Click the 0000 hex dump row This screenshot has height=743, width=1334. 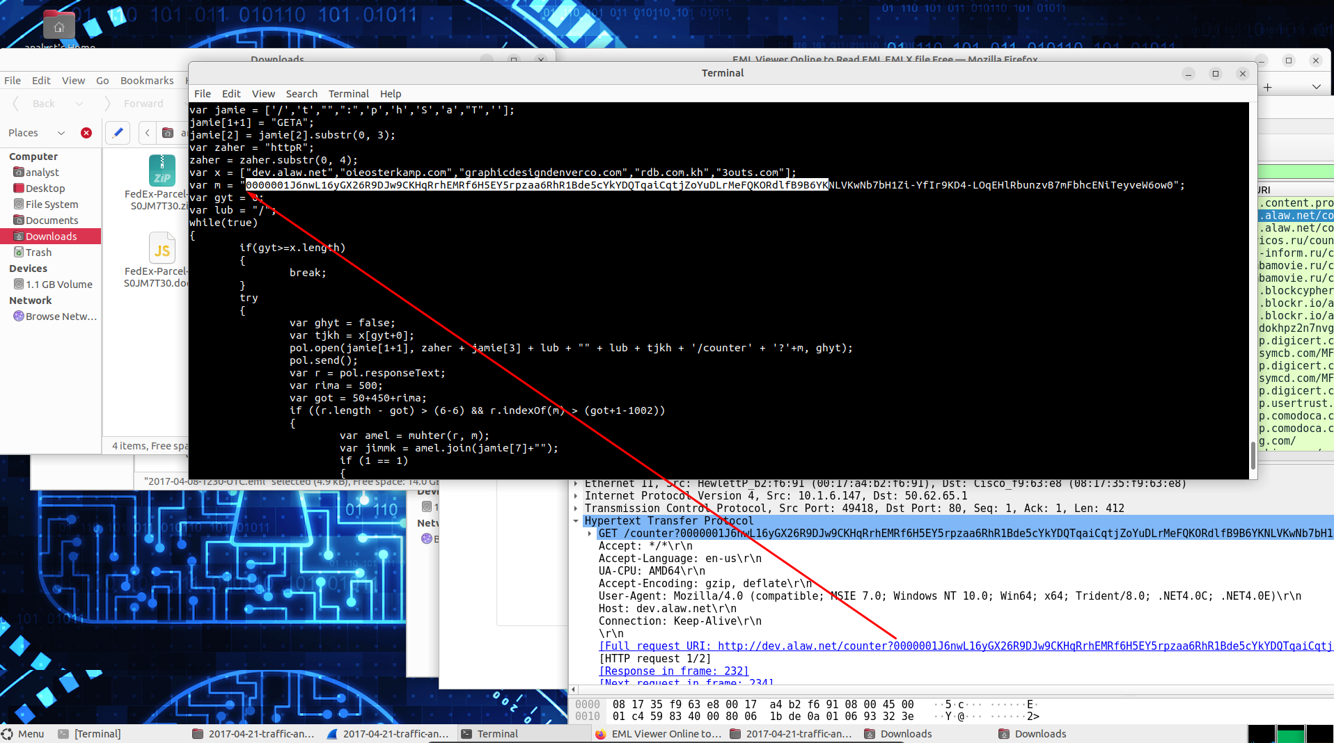tap(806, 705)
